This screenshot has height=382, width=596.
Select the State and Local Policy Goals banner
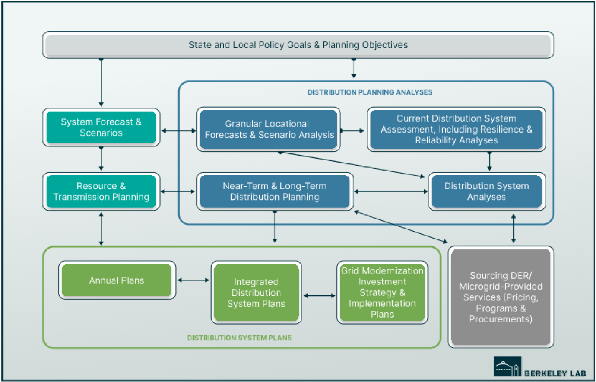pyautogui.click(x=298, y=45)
